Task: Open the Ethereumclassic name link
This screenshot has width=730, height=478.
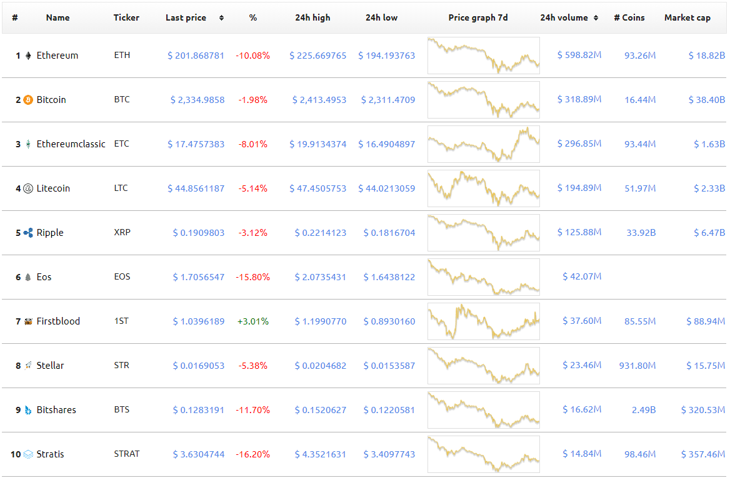Action: [x=71, y=144]
